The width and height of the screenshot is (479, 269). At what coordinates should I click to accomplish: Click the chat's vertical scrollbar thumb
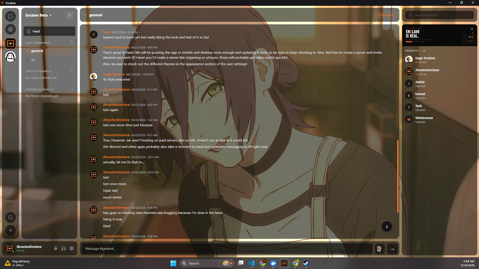coord(398,176)
